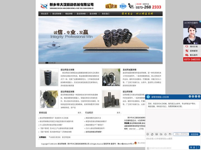Click the 振动筛橡胶弹簧 product title
This screenshot has width=201, height=150.
pyautogui.click(x=68, y=92)
